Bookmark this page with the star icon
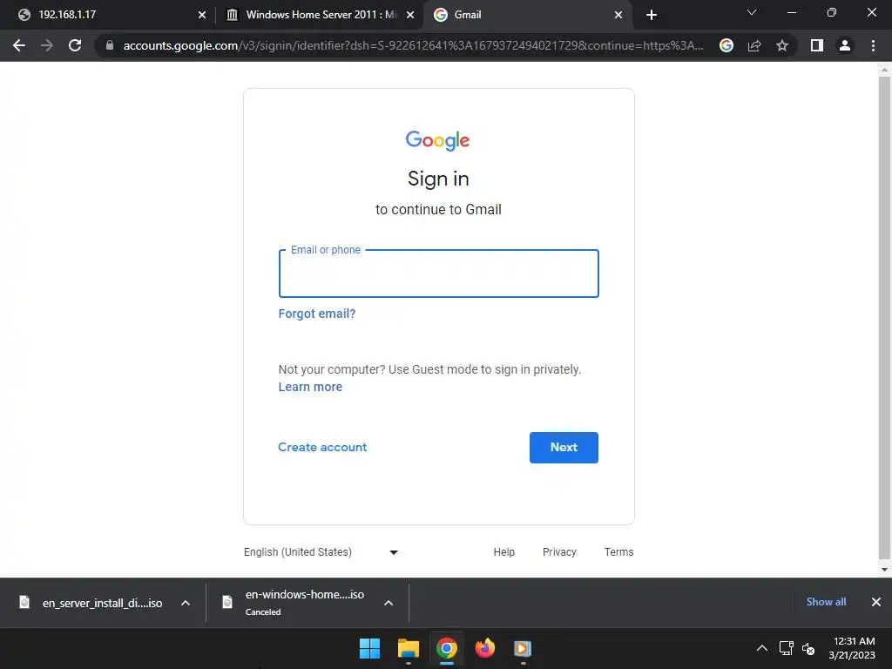The width and height of the screenshot is (892, 669). coord(782,45)
